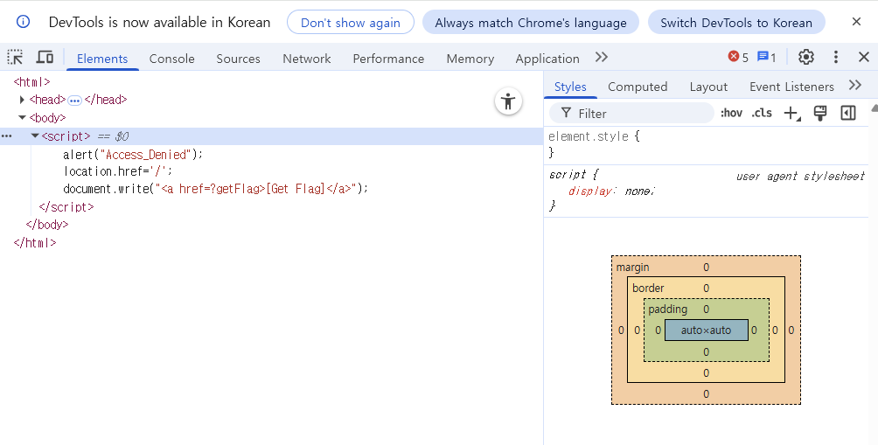Expand the head element node
The width and height of the screenshot is (878, 445).
coord(22,100)
